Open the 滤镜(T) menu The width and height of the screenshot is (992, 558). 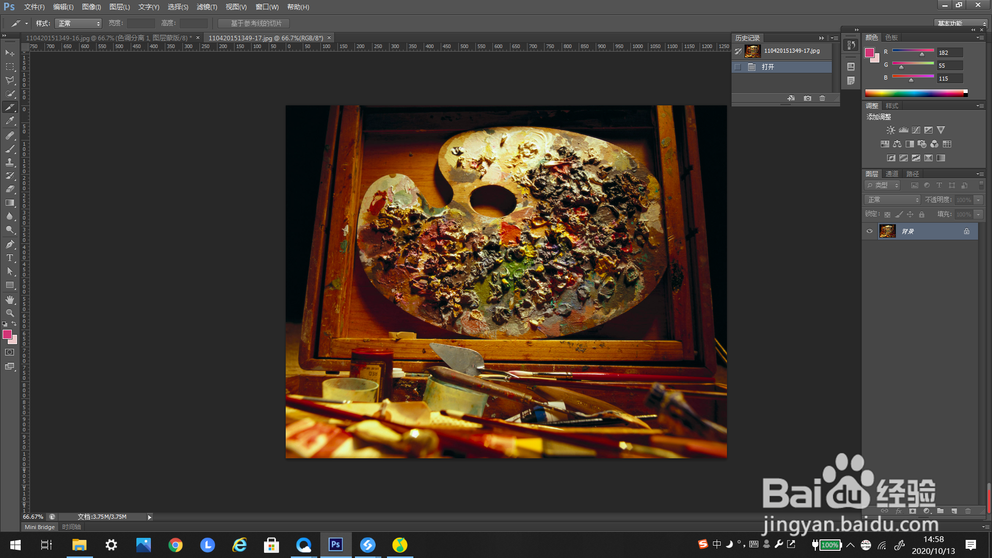coord(207,7)
